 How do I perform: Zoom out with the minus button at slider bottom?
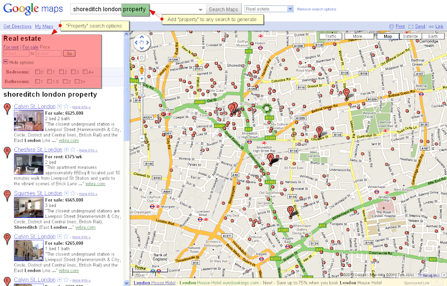click(142, 138)
